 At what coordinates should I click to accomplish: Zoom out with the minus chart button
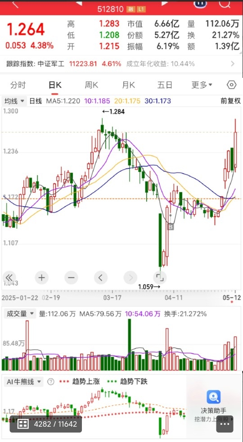click(71, 278)
